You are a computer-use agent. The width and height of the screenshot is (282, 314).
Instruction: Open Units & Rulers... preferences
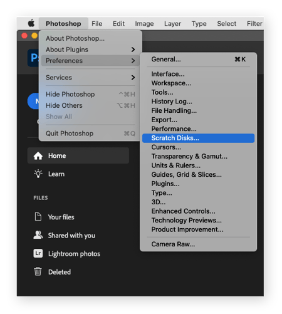coord(198,165)
